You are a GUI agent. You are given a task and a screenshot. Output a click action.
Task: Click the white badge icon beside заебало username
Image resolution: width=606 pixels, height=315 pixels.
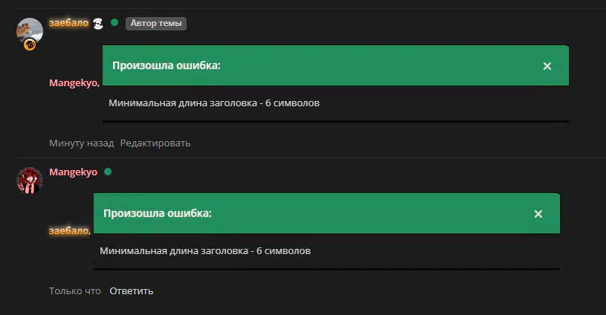click(99, 24)
